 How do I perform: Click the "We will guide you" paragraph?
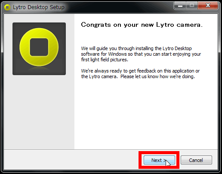(141, 54)
